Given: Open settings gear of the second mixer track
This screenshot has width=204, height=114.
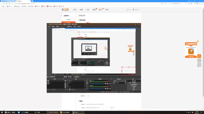Looking at the screenshot, I should point(110,89).
